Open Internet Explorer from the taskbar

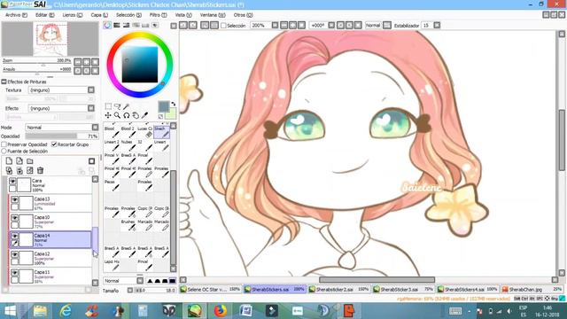[x=66, y=311]
